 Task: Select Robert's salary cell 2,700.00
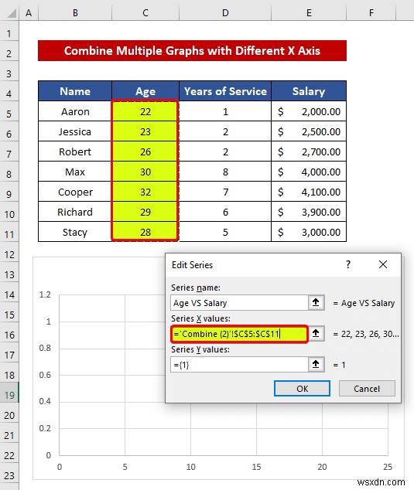[309, 151]
